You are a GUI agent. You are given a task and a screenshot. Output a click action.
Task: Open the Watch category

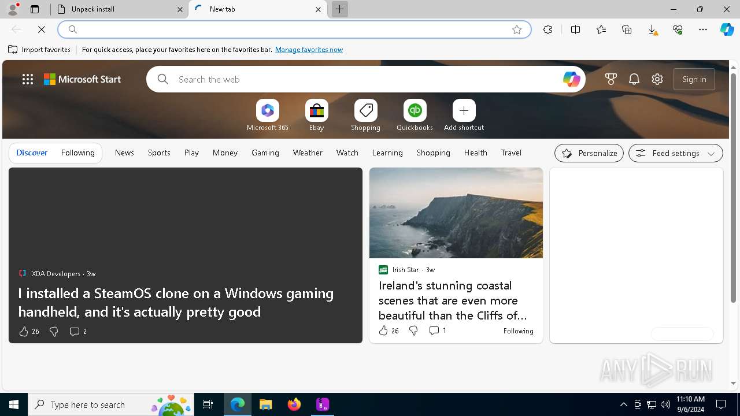point(347,153)
